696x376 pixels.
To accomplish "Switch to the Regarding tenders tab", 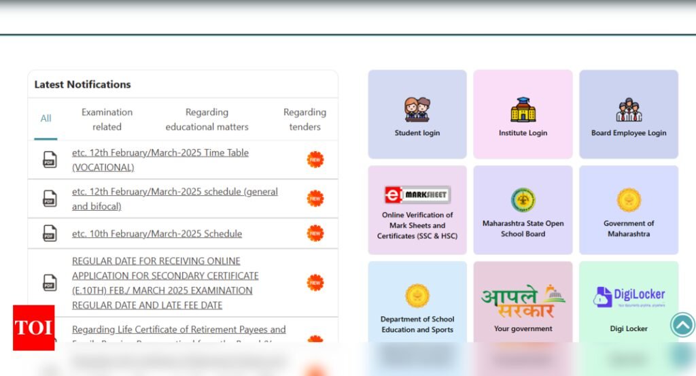I will [304, 119].
